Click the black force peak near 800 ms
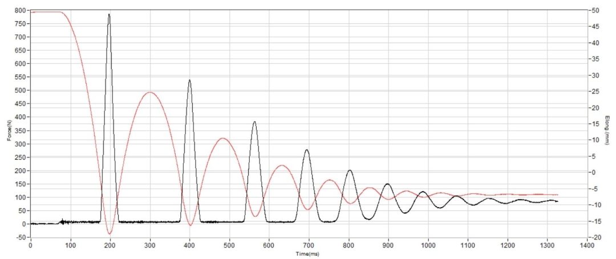Image resolution: width=616 pixels, height=259 pixels. 350,171
